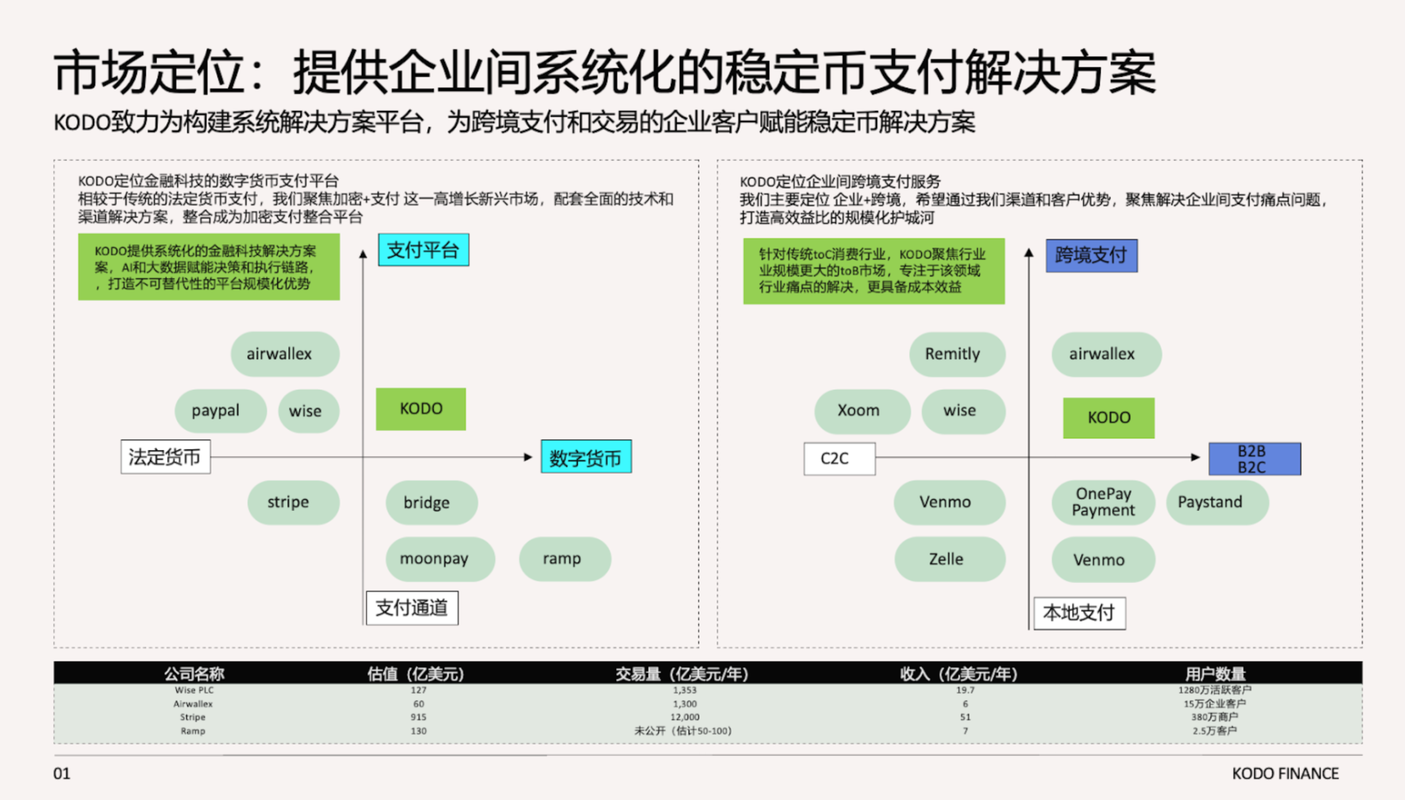Select the blue 跨境支付 label
Image resolution: width=1405 pixels, height=800 pixels.
pos(1091,256)
